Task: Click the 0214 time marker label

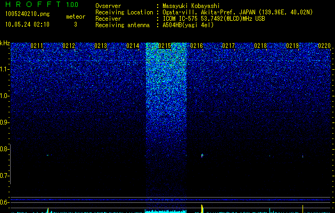Action: pyautogui.click(x=133, y=46)
